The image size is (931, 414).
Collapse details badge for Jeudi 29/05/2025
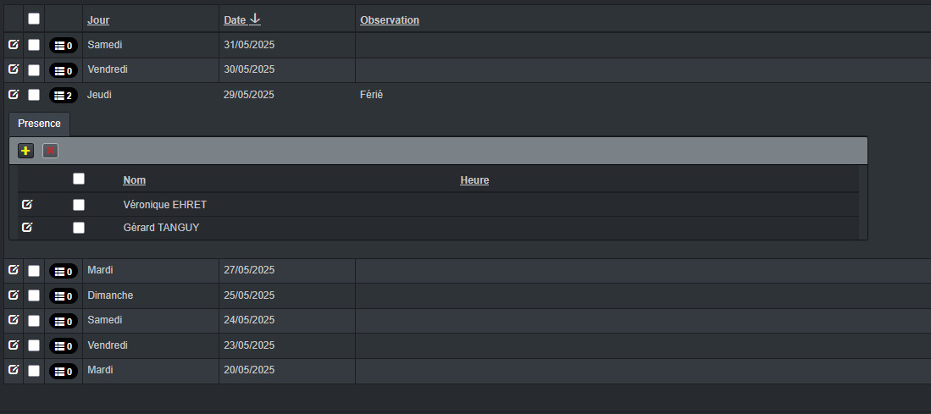pyautogui.click(x=63, y=95)
